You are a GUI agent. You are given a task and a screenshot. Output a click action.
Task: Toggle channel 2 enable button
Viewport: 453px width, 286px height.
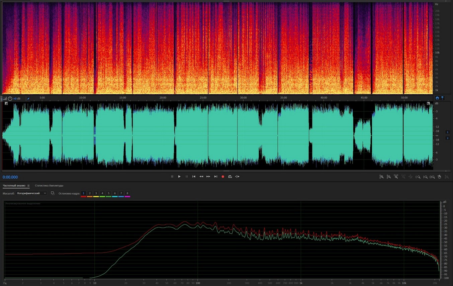(x=448, y=138)
